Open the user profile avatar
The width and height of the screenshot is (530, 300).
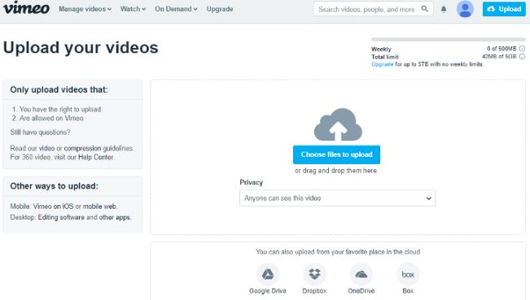[465, 9]
